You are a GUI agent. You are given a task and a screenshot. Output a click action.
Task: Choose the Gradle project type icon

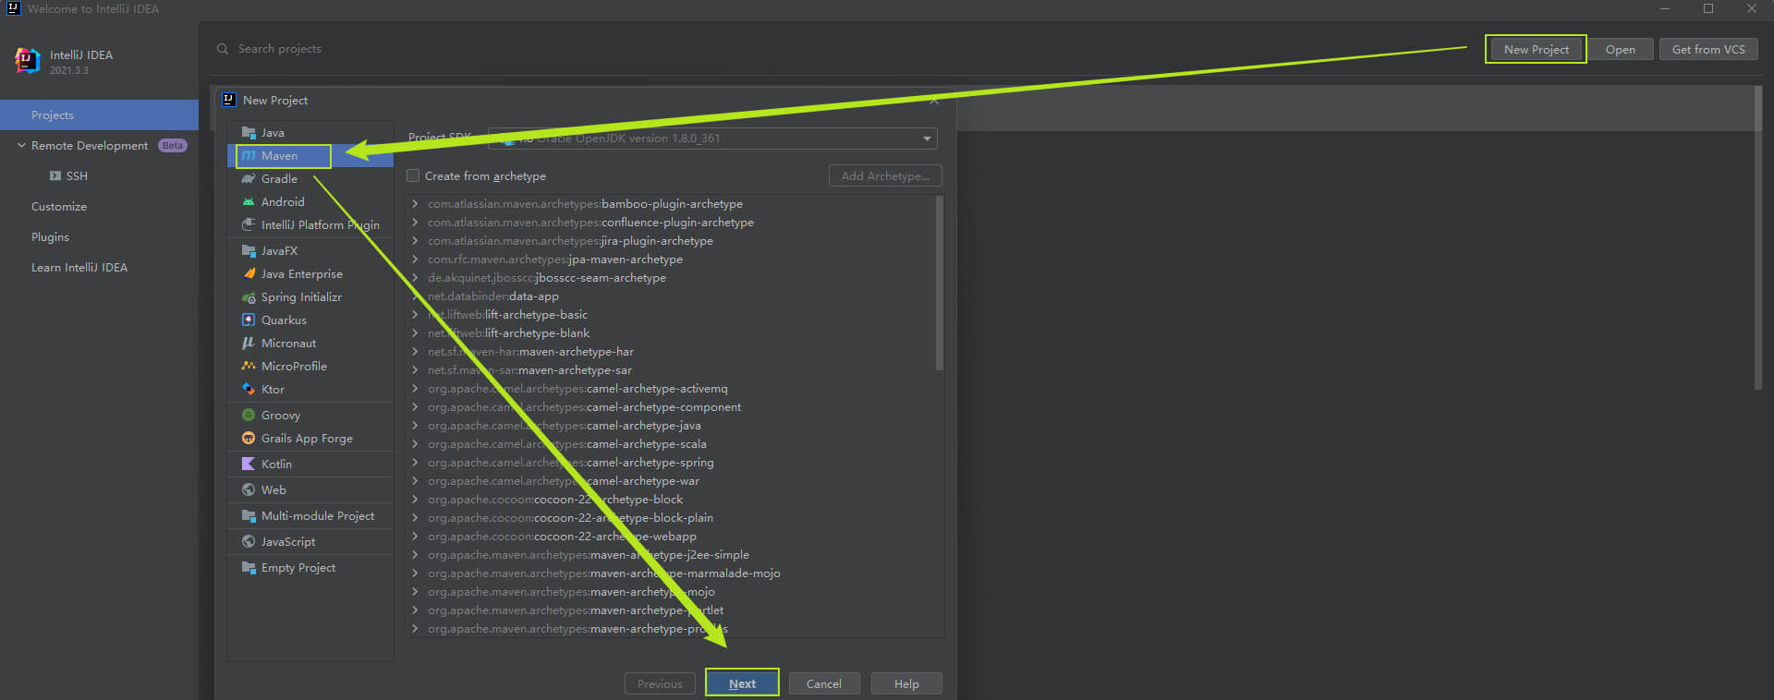point(248,179)
